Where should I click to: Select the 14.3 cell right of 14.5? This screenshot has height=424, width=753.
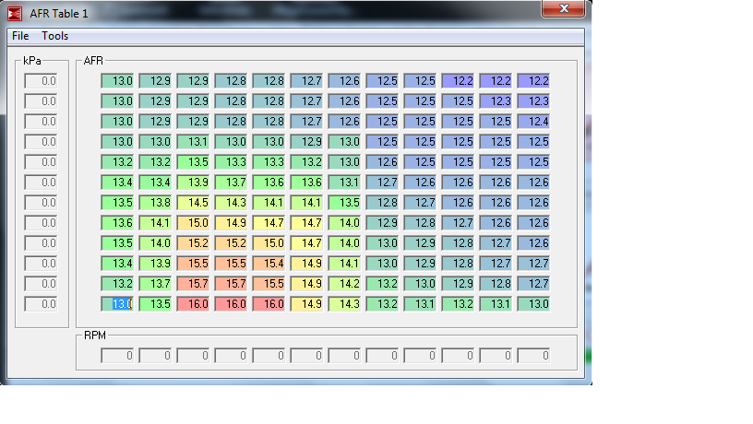(231, 203)
